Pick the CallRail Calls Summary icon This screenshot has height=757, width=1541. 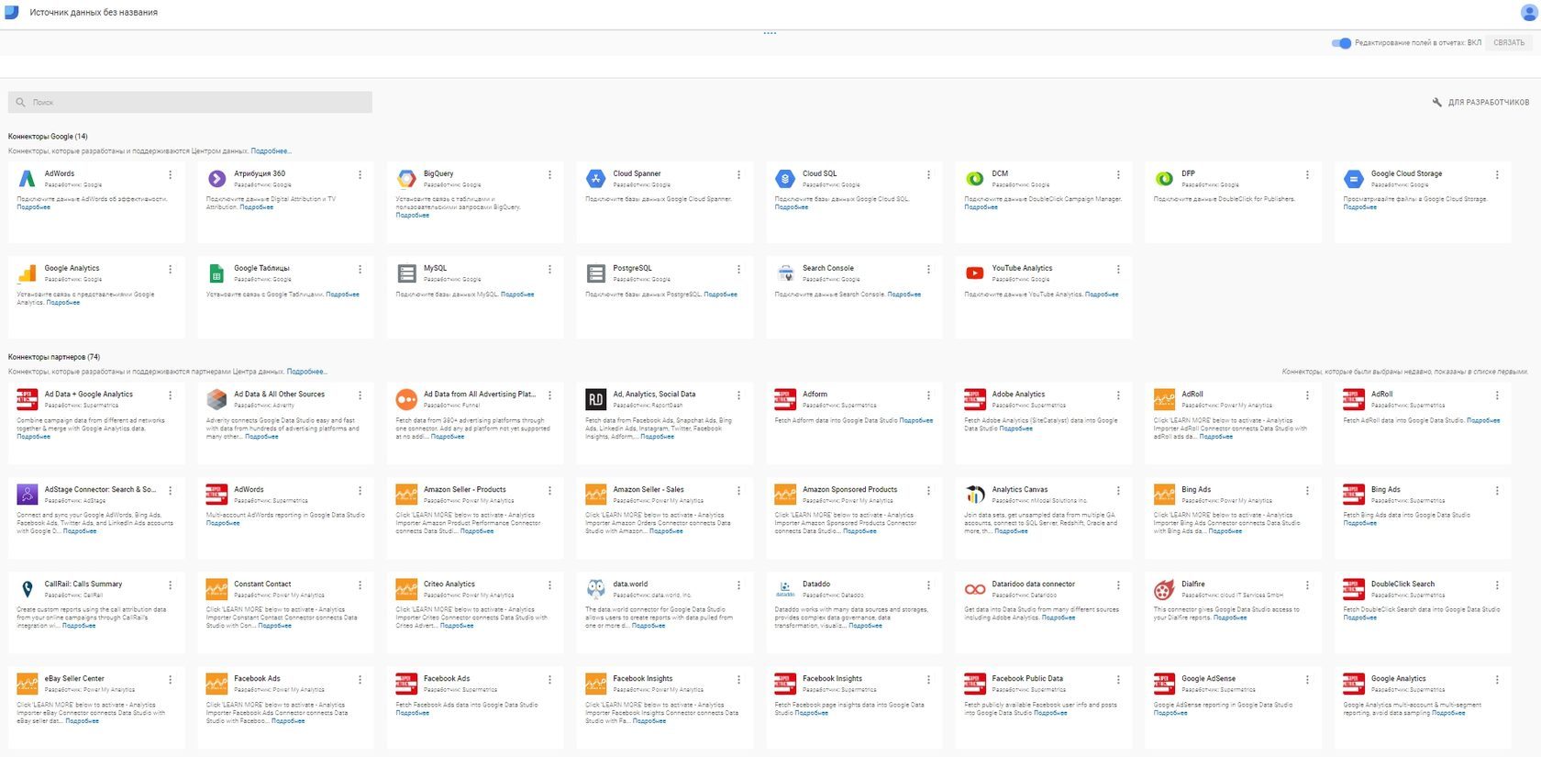pyautogui.click(x=28, y=589)
